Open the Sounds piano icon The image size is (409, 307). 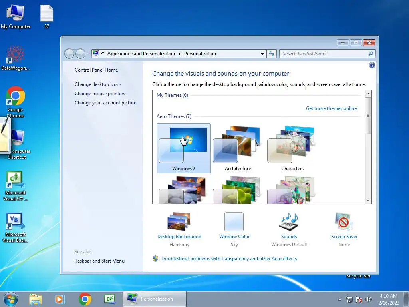pyautogui.click(x=289, y=221)
